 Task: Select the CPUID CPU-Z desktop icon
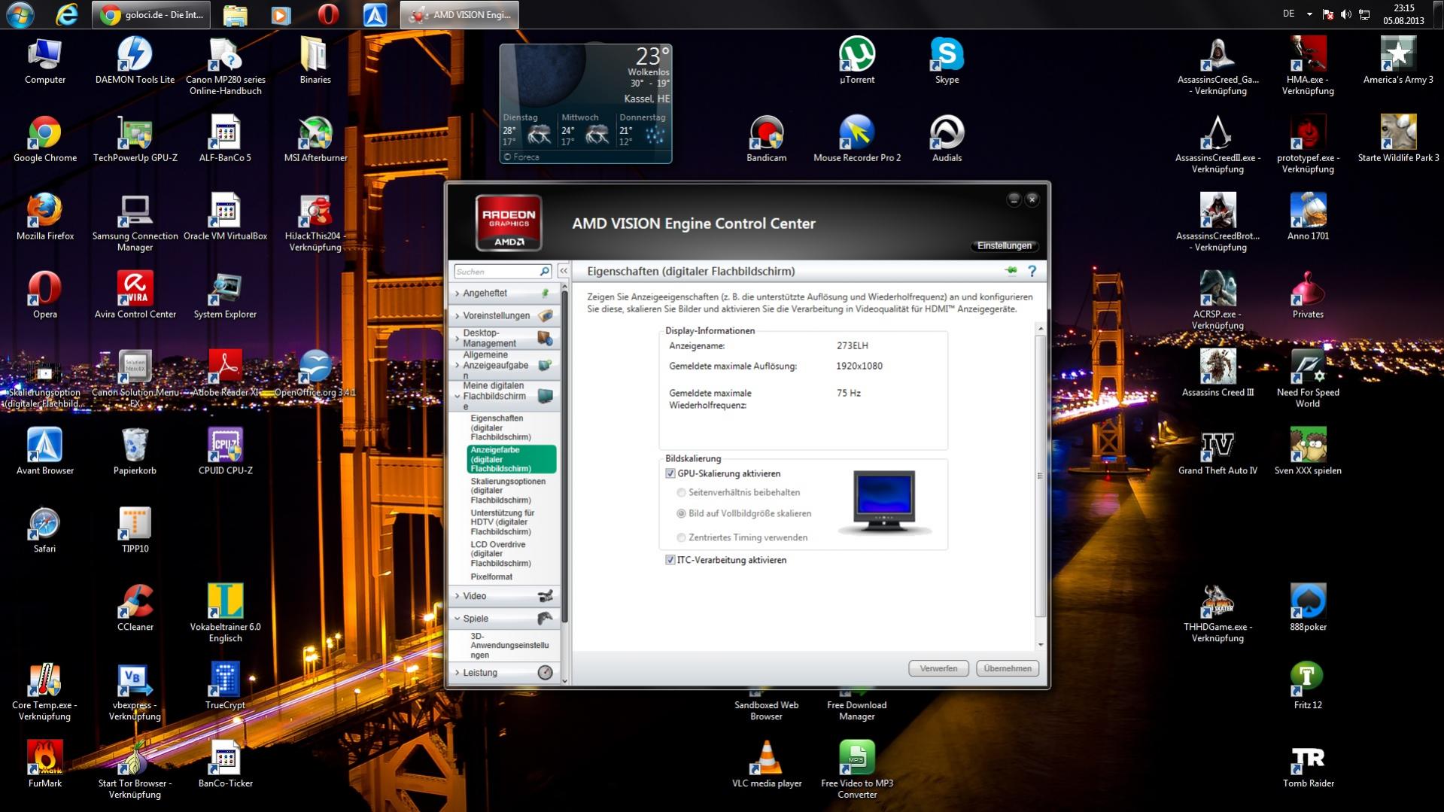click(x=226, y=452)
